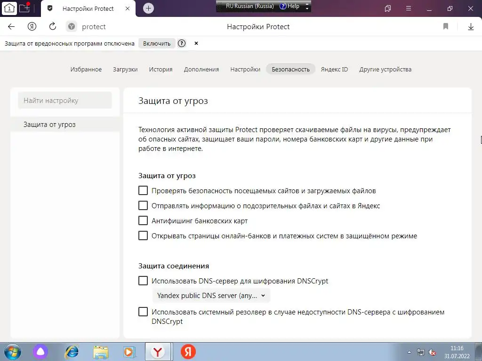Expand the language bar options arrow
This screenshot has width=482, height=361.
(307, 8)
